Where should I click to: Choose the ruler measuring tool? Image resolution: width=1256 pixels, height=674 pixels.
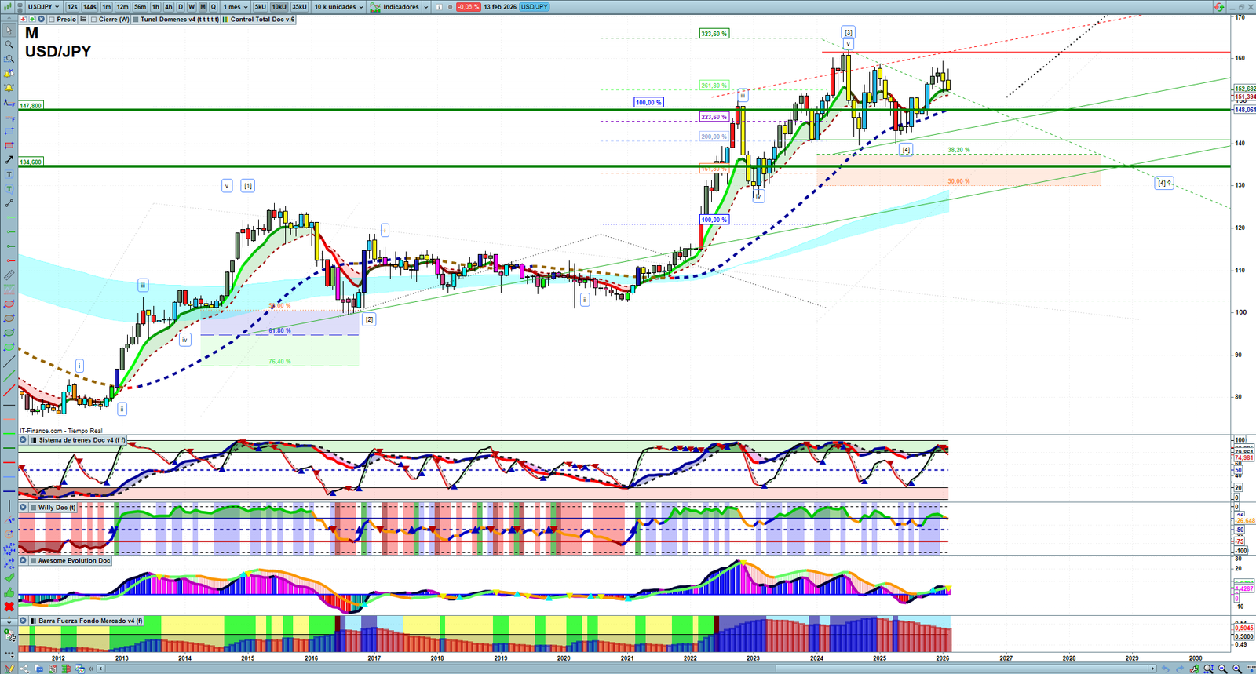pyautogui.click(x=9, y=275)
